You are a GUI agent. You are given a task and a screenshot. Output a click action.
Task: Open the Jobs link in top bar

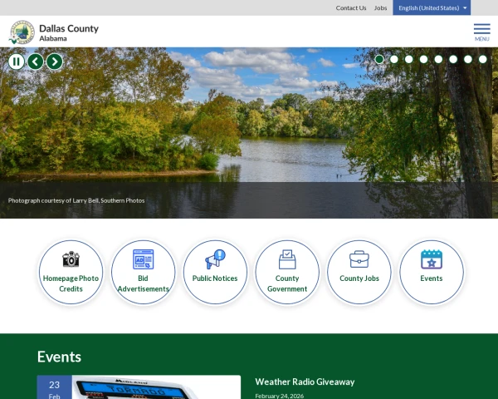380,8
